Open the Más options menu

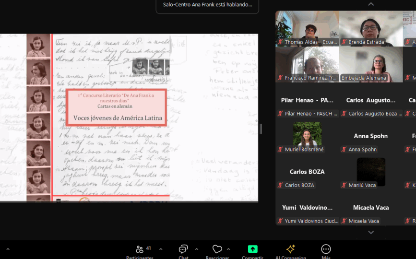tap(326, 249)
